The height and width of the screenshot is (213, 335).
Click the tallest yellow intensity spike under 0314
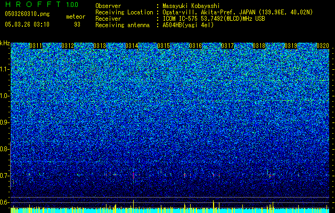point(133,206)
